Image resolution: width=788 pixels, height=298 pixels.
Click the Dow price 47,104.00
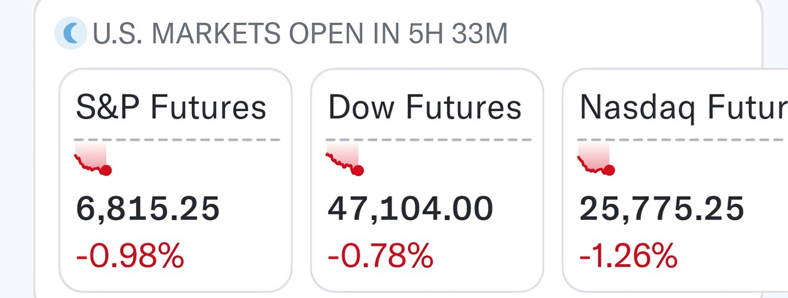(410, 209)
